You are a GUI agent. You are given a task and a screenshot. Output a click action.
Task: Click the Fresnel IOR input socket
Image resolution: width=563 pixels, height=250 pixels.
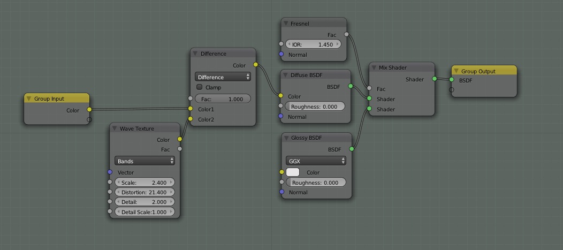tap(281, 44)
